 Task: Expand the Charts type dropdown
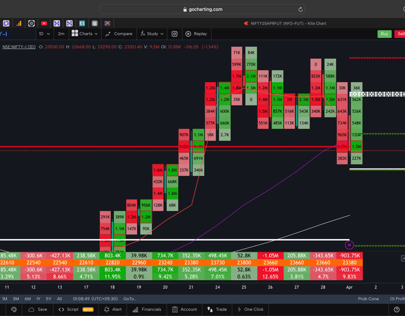pyautogui.click(x=85, y=34)
